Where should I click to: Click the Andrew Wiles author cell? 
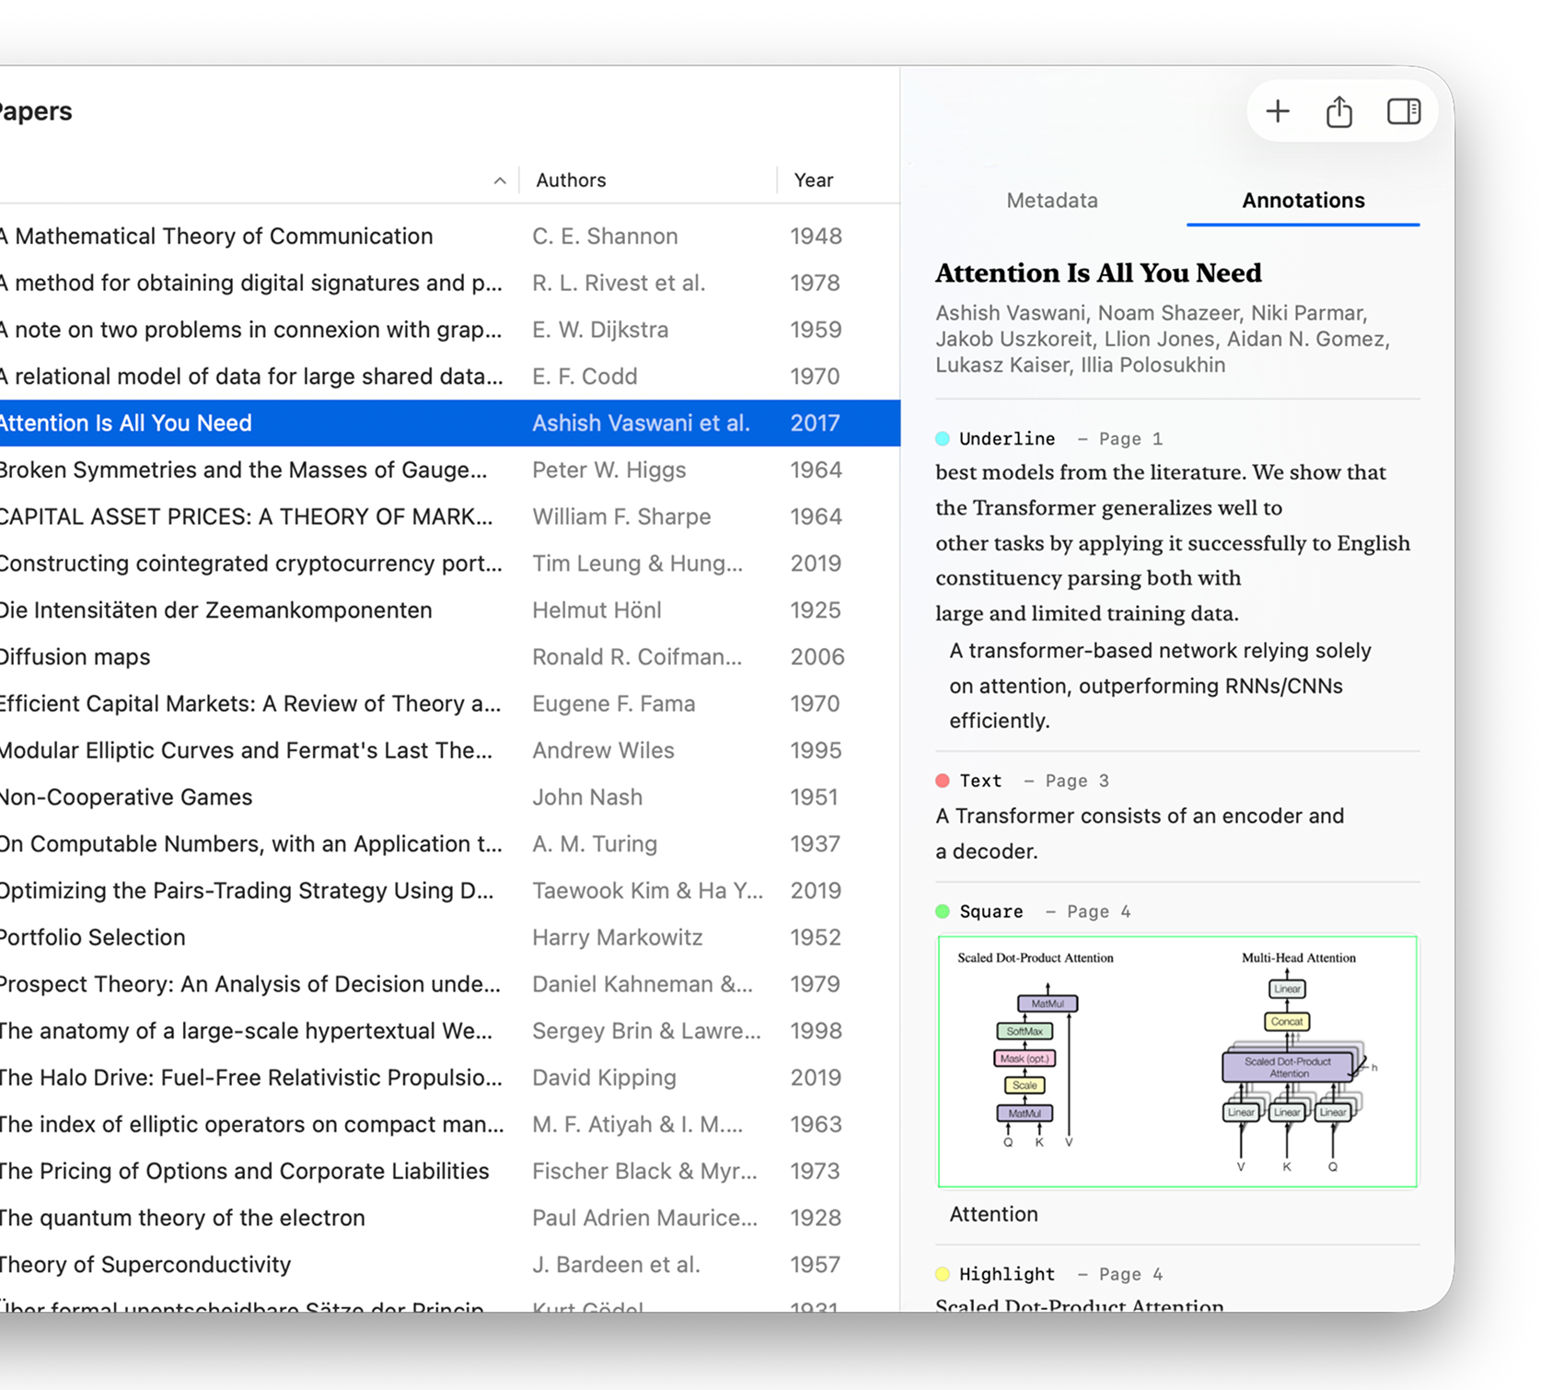pyautogui.click(x=603, y=750)
